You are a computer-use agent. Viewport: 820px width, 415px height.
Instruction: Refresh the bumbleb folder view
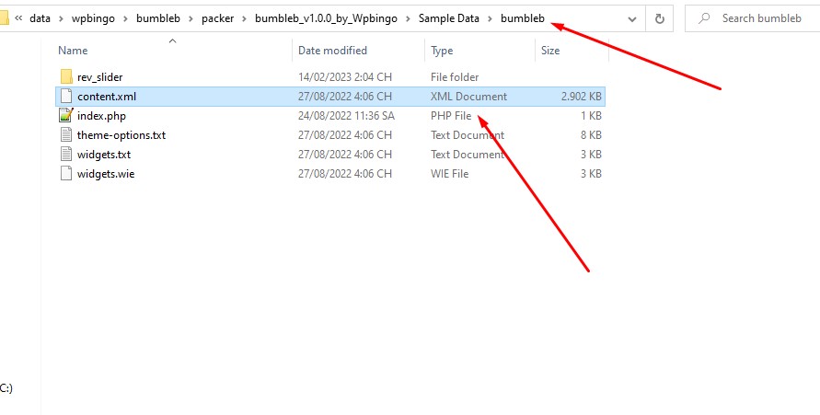(660, 18)
